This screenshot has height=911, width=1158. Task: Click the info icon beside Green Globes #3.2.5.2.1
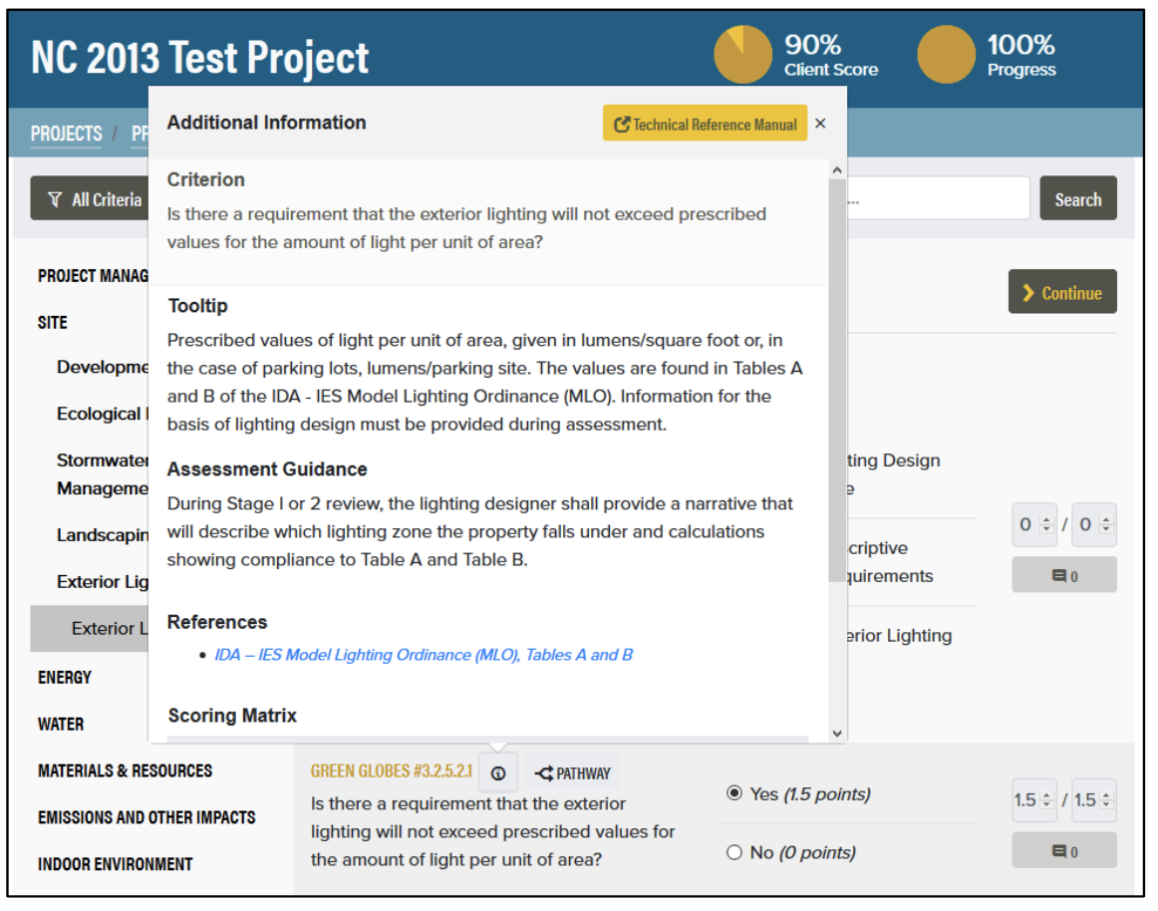[498, 773]
